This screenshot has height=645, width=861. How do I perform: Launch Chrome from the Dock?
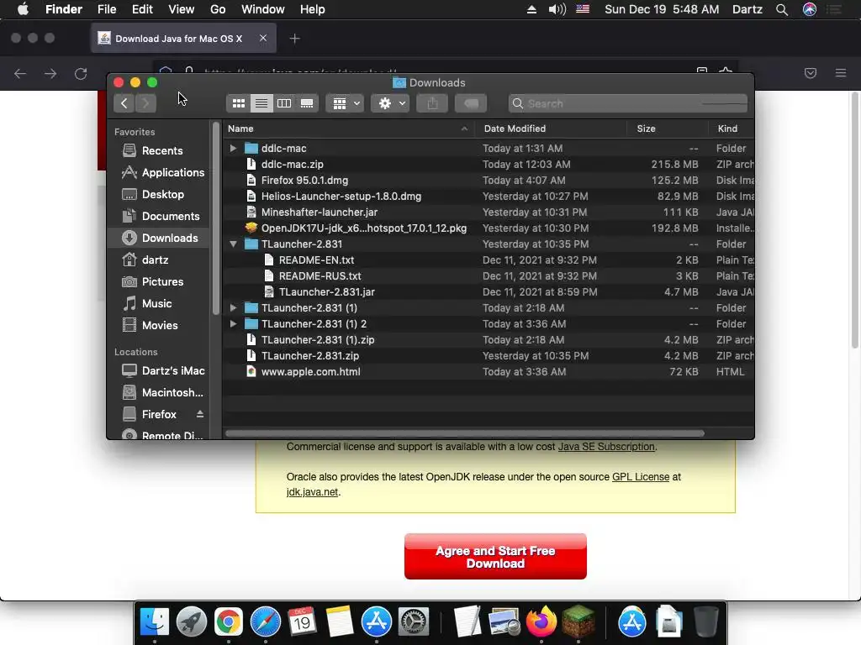click(229, 622)
